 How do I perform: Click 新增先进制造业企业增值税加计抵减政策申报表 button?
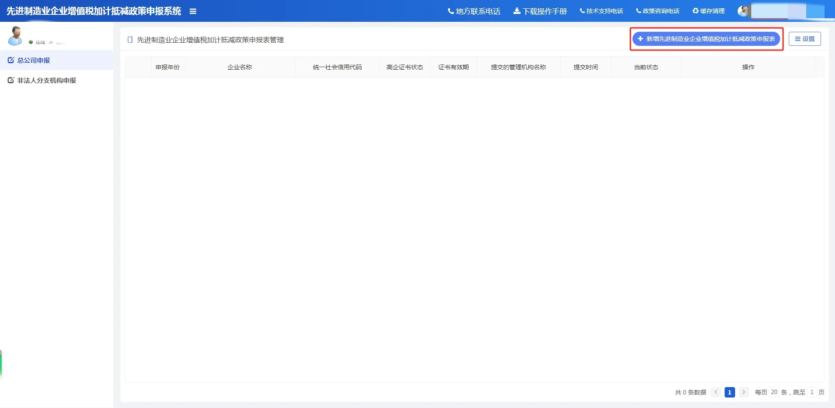706,39
